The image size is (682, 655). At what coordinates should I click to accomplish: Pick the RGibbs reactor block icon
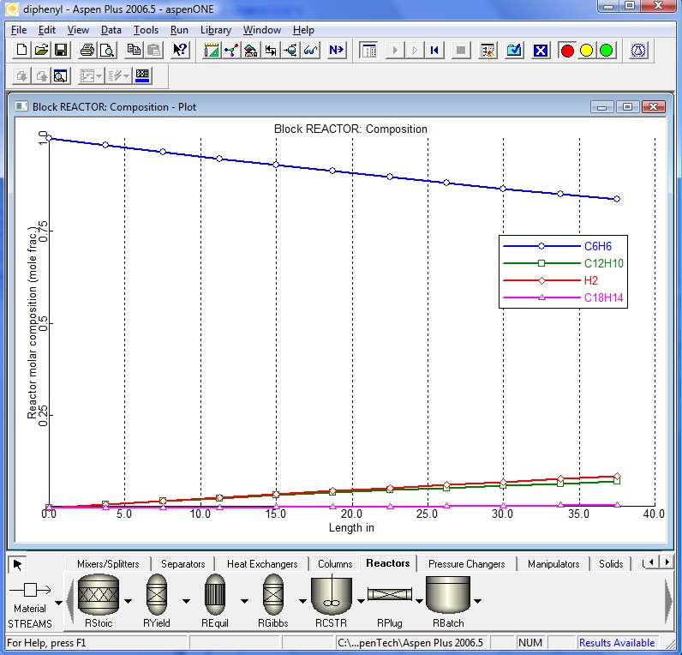(x=272, y=594)
